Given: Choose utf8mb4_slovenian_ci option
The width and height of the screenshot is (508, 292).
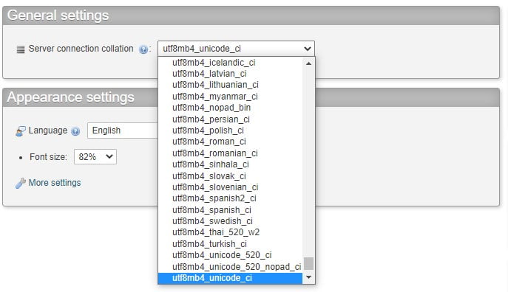Looking at the screenshot, I should pos(230,187).
